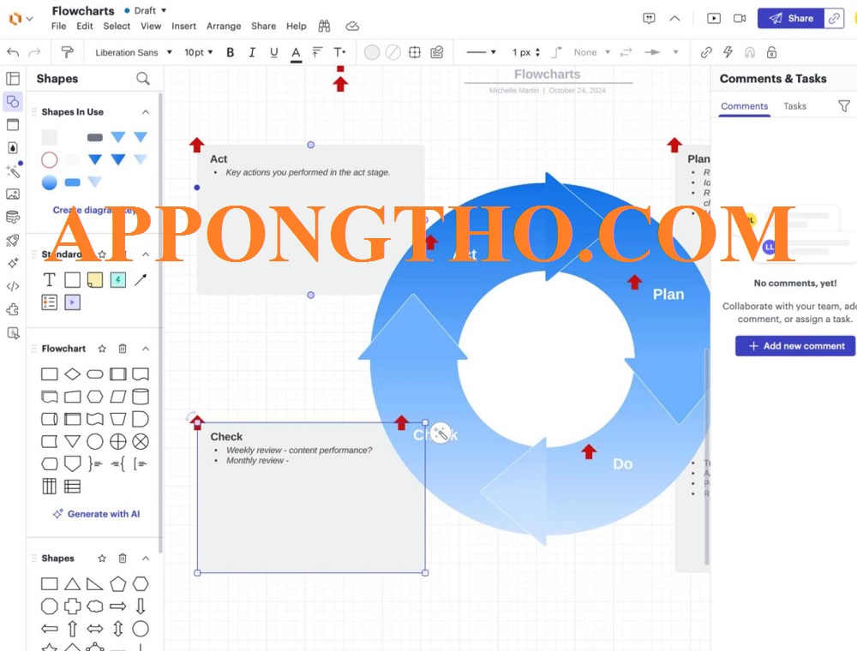The image size is (857, 651).
Task: Open the data linking database sidebar icon
Action: coord(13,218)
